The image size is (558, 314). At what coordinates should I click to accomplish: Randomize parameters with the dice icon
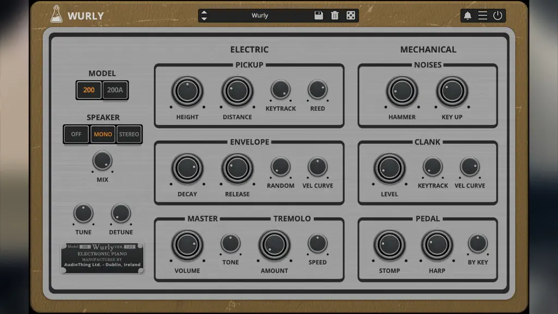pyautogui.click(x=350, y=15)
